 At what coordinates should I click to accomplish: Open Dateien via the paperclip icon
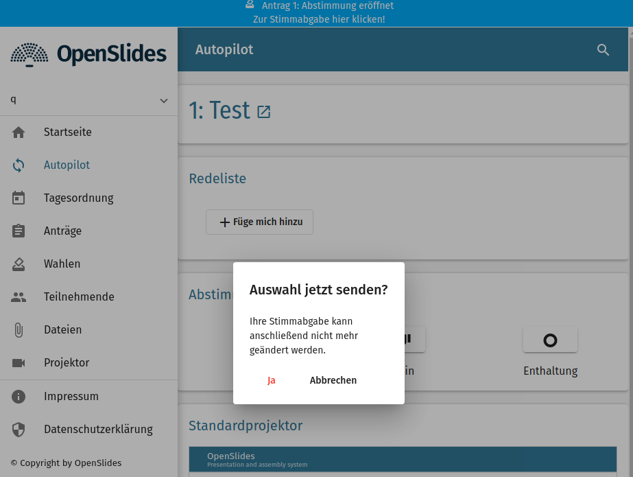[19, 329]
